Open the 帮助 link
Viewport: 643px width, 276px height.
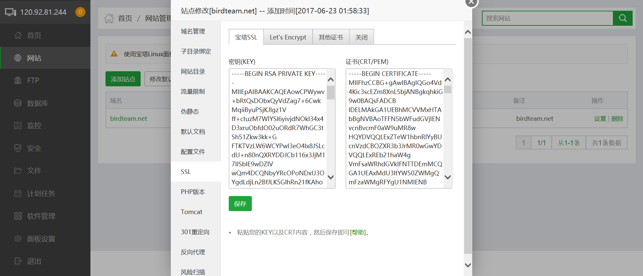click(x=358, y=232)
